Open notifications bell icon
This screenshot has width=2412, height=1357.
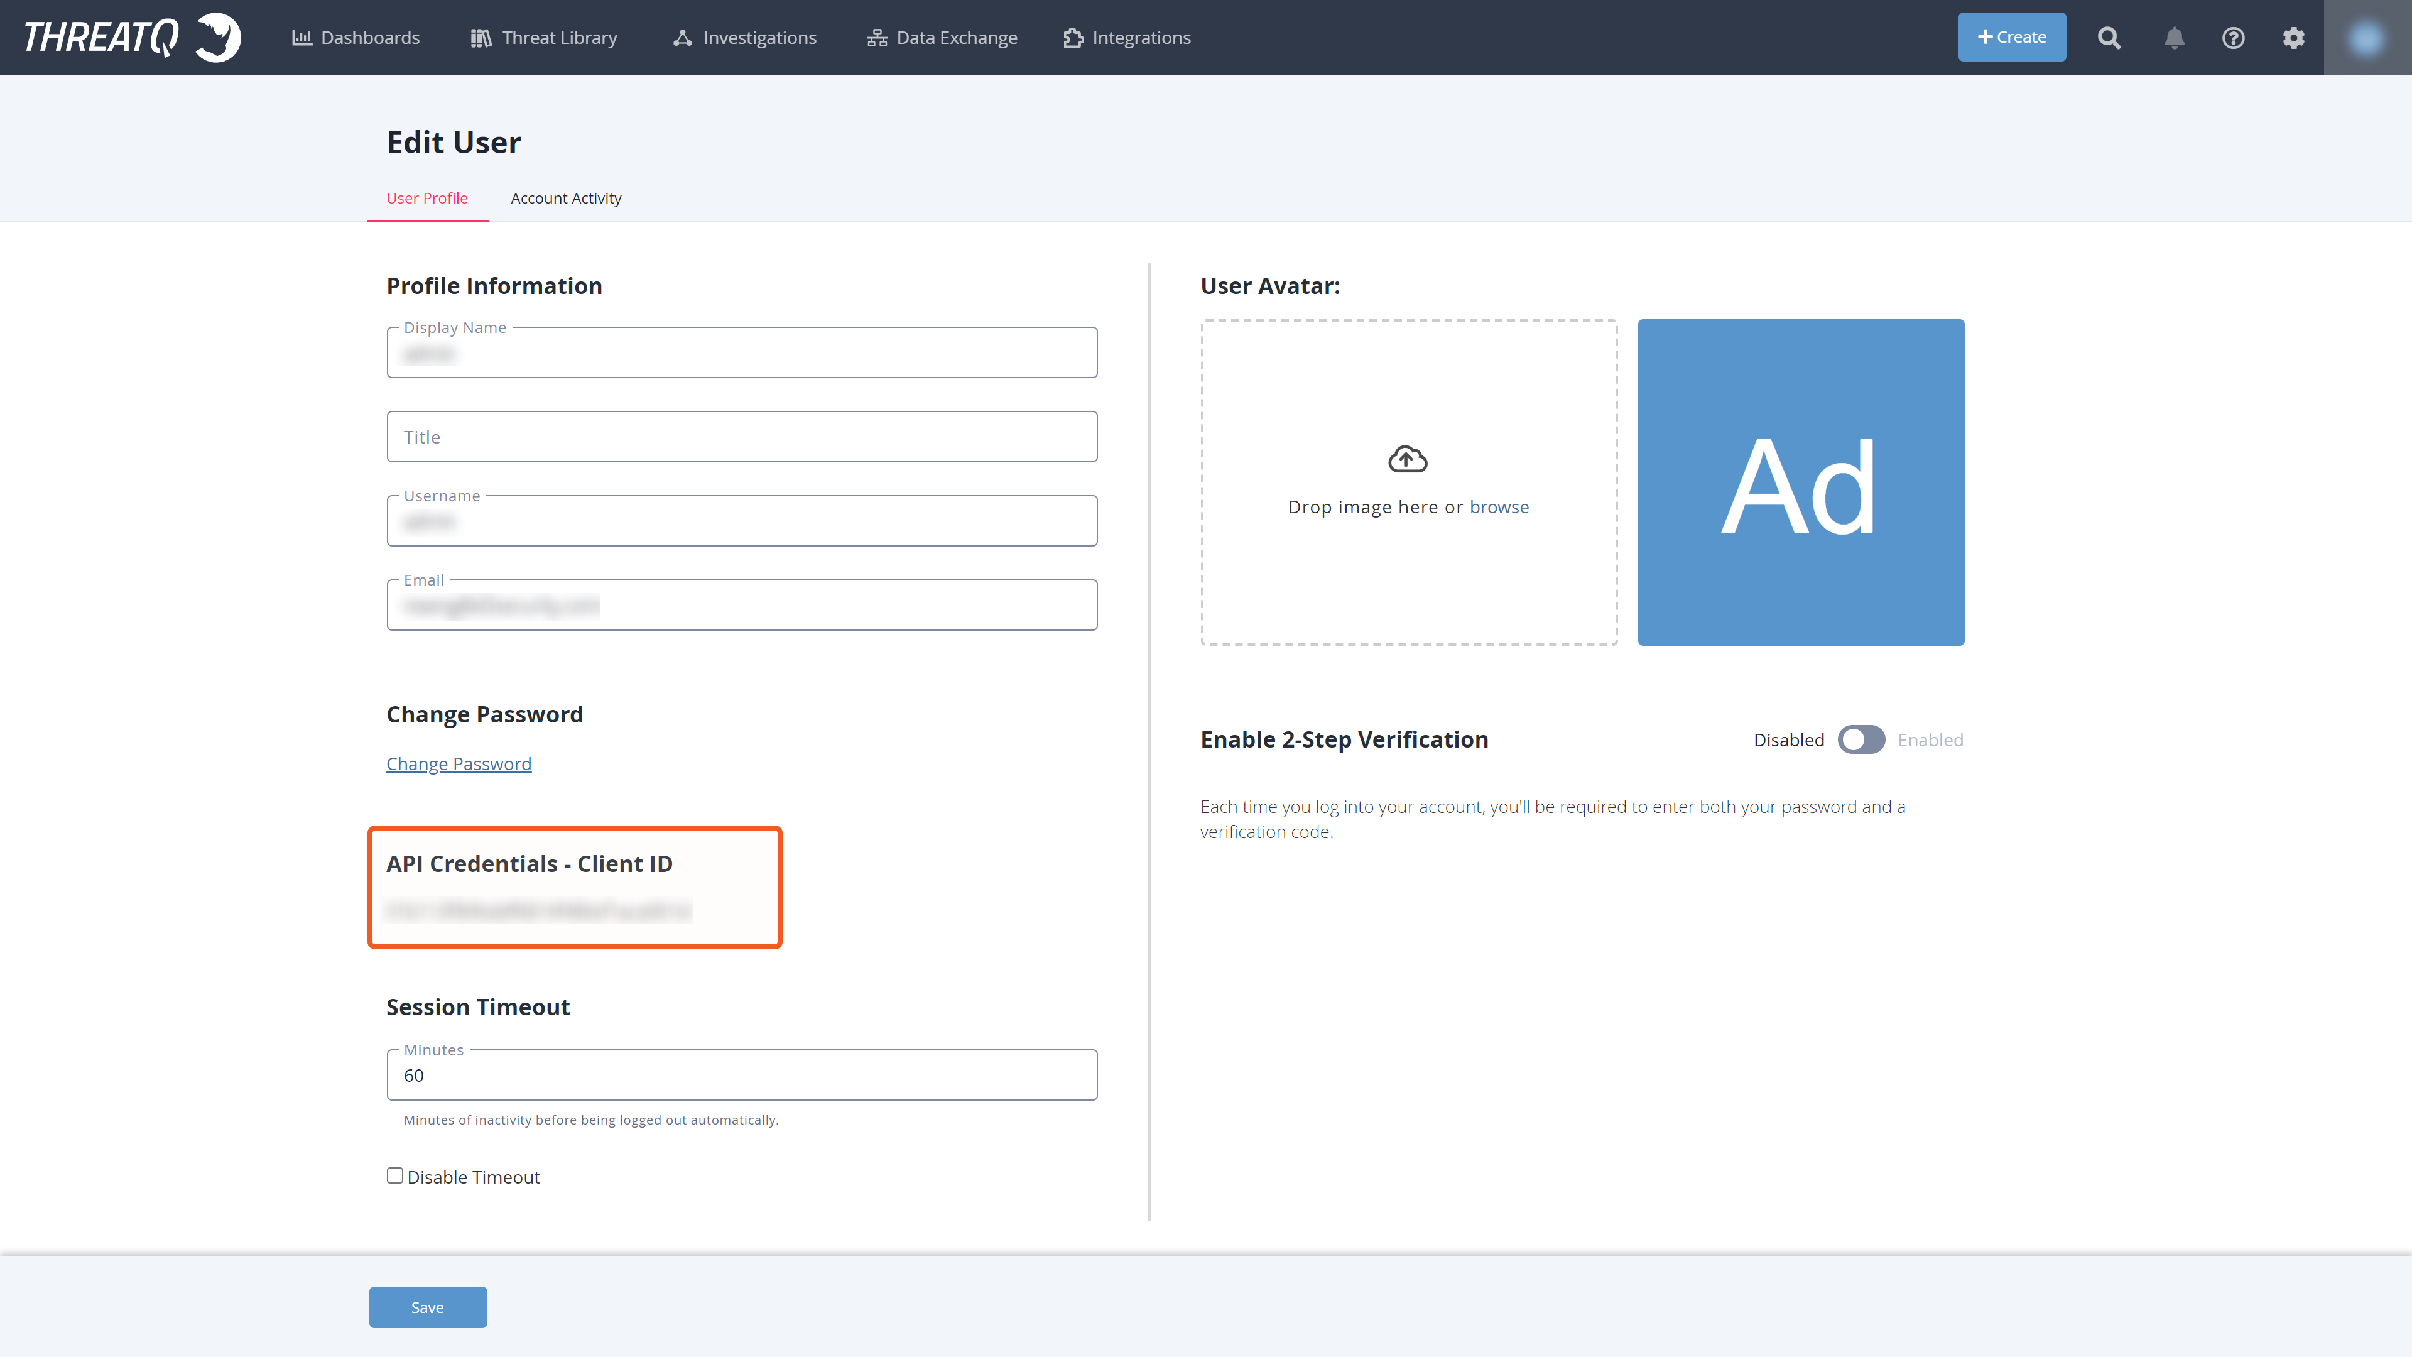pyautogui.click(x=2174, y=38)
